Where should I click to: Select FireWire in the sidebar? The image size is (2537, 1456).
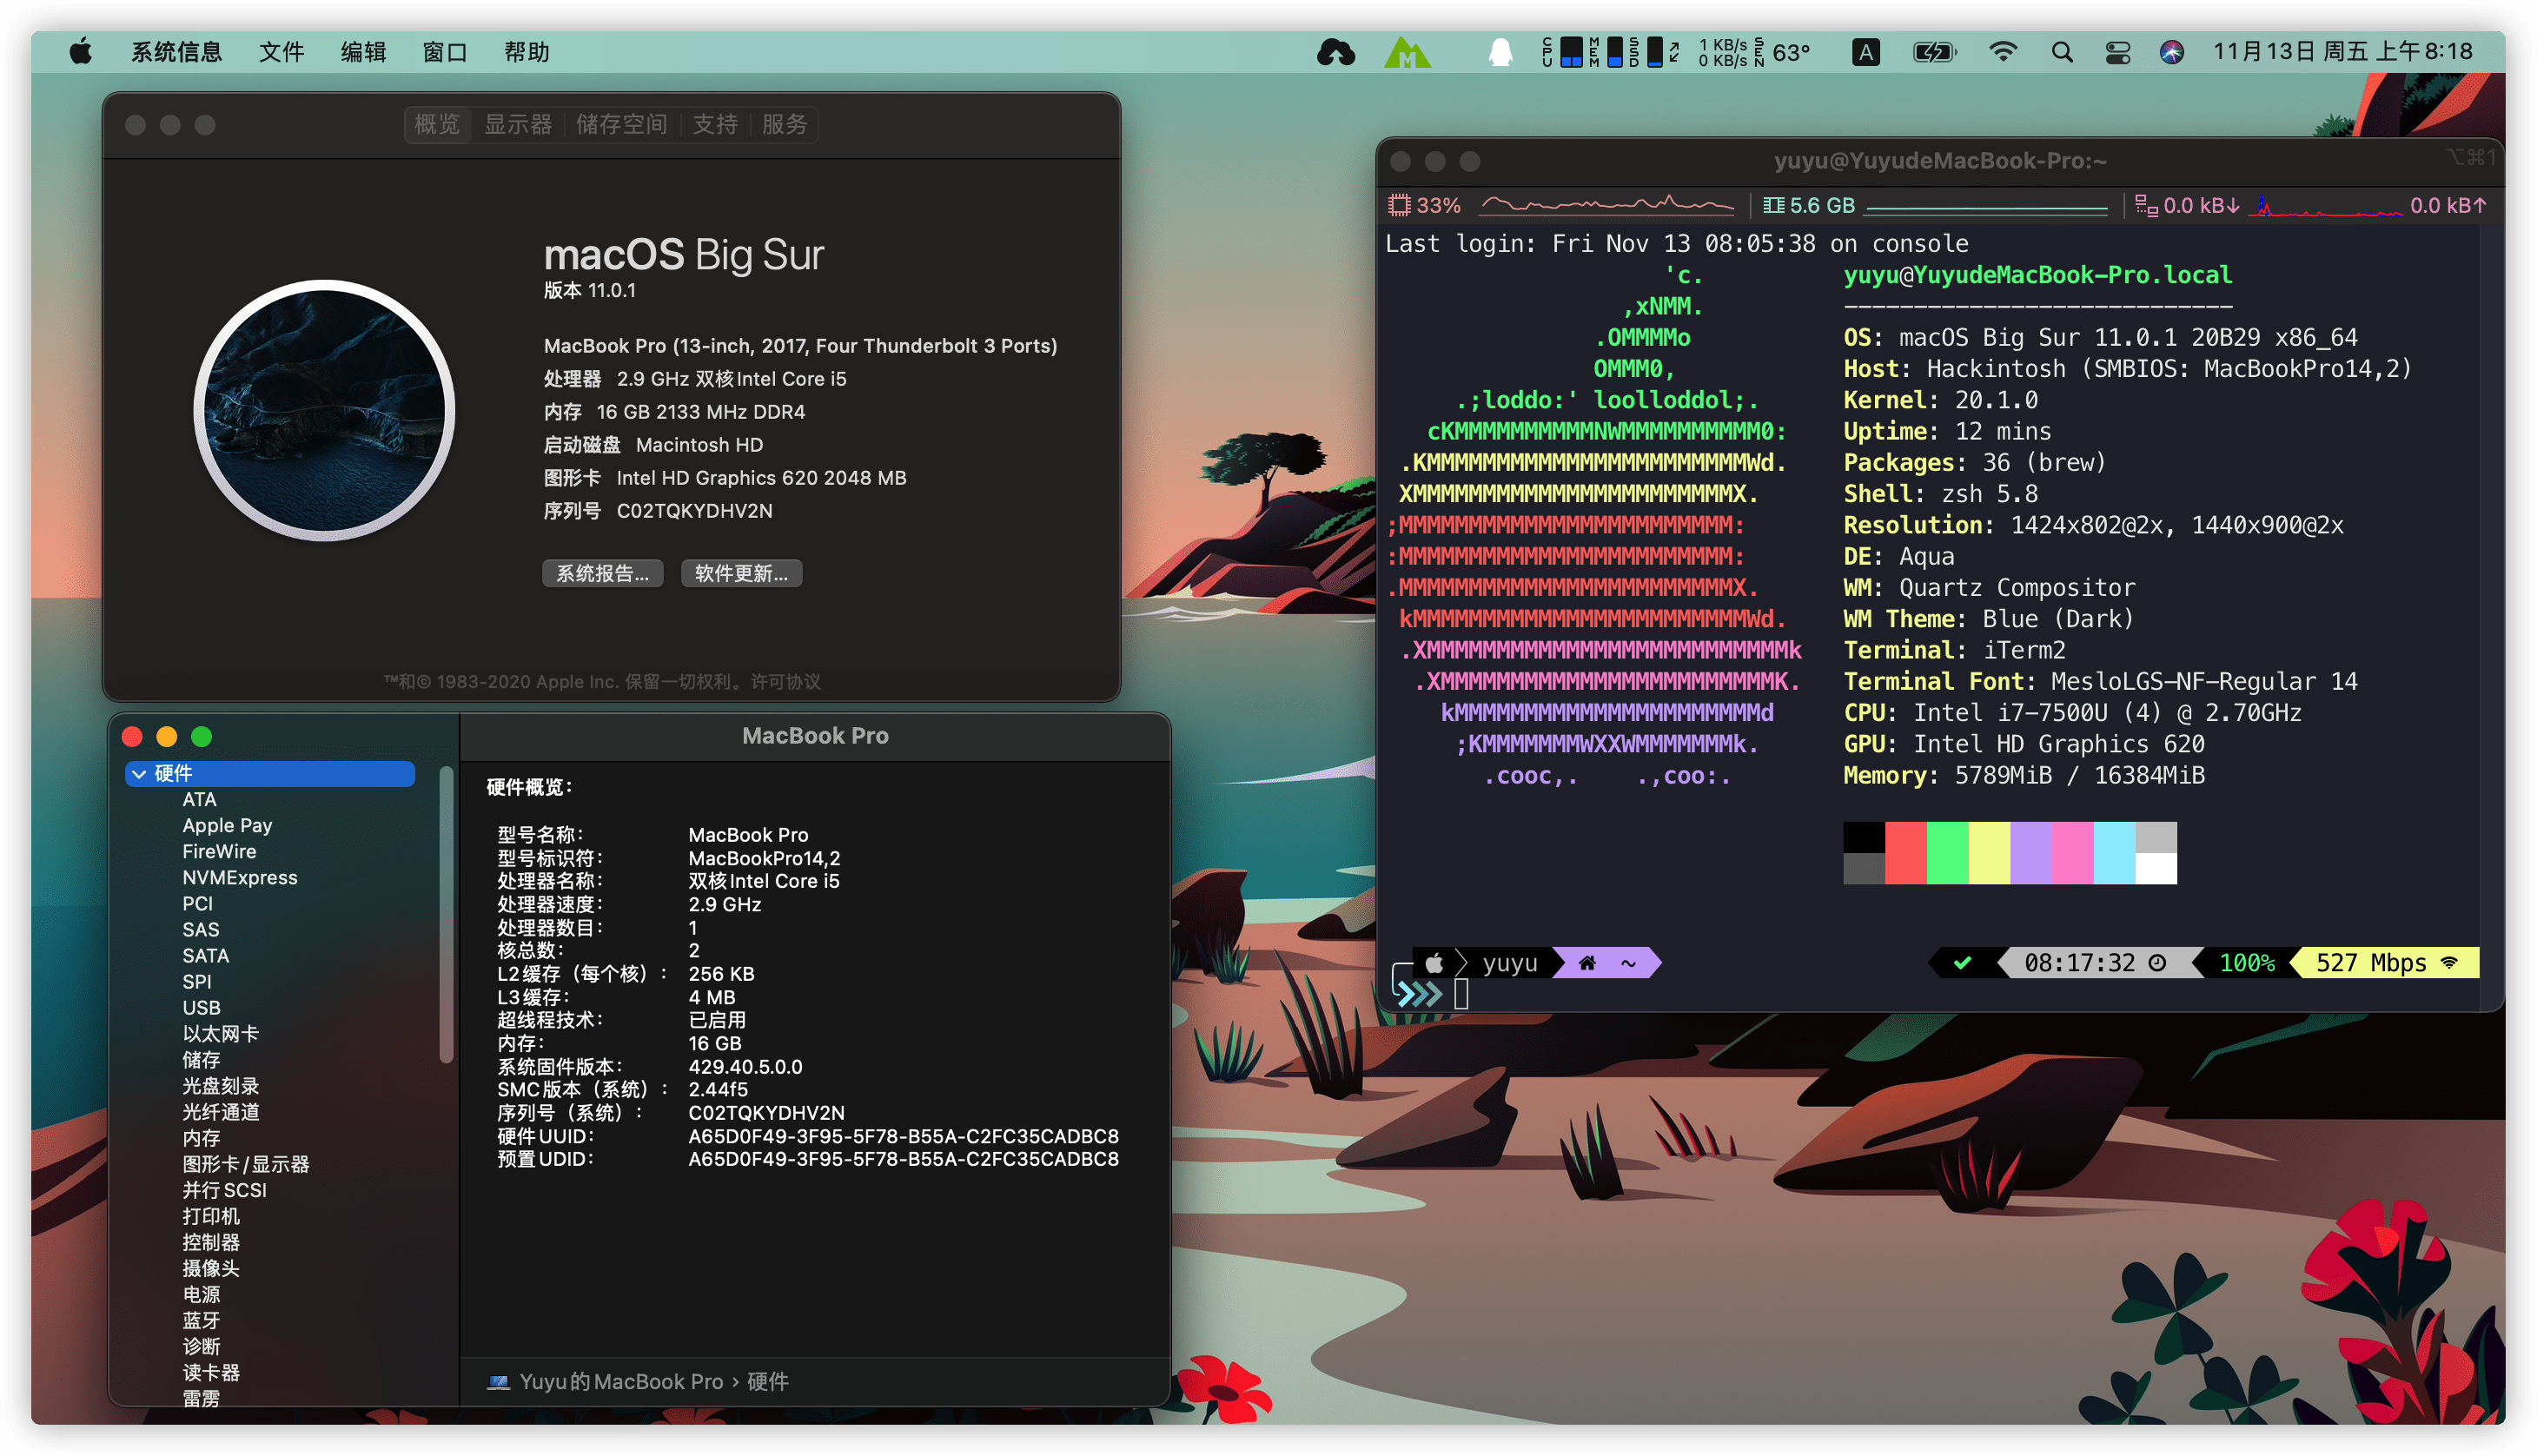tap(219, 851)
